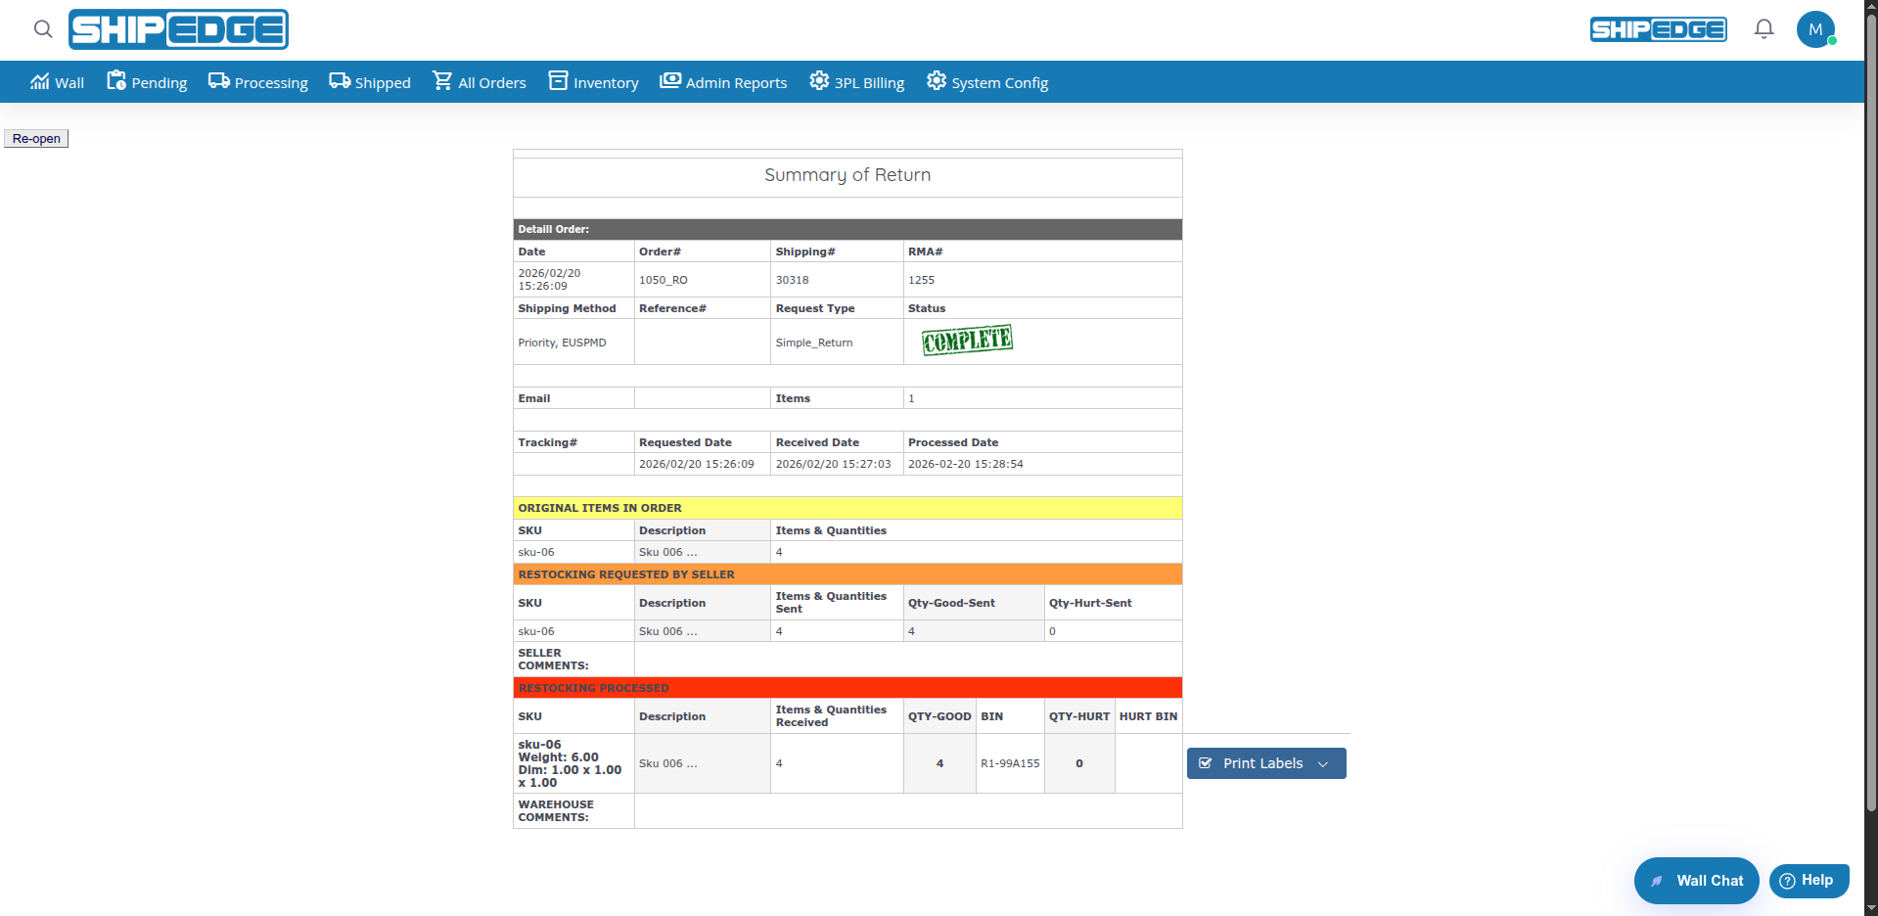1878x916 pixels.
Task: Select the Wall chart icon in the navbar
Action: pyautogui.click(x=39, y=80)
